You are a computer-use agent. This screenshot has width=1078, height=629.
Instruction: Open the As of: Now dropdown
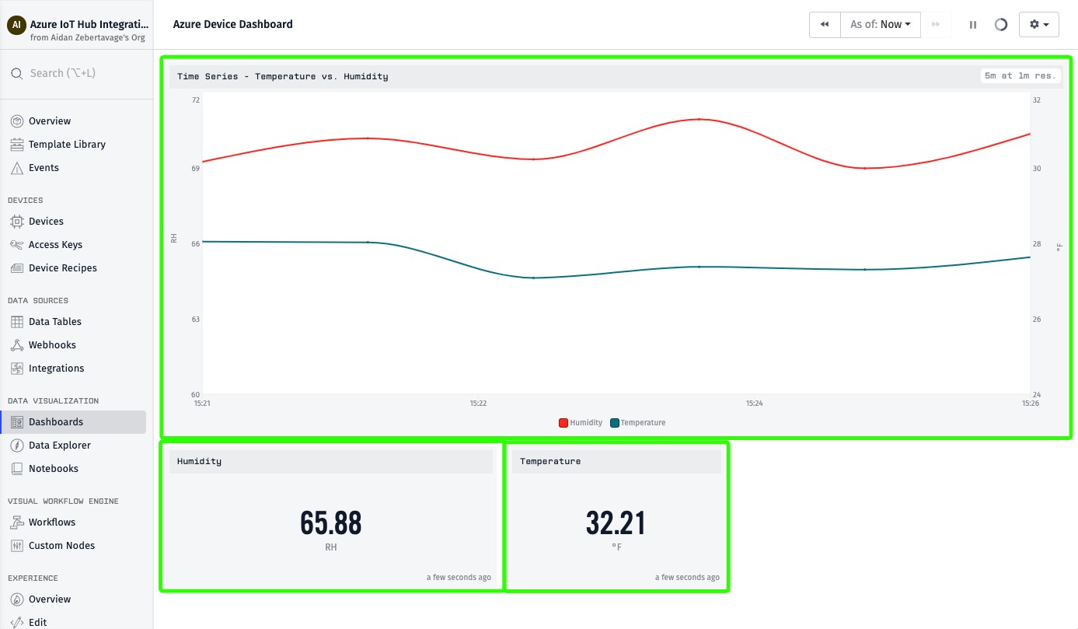(x=881, y=25)
